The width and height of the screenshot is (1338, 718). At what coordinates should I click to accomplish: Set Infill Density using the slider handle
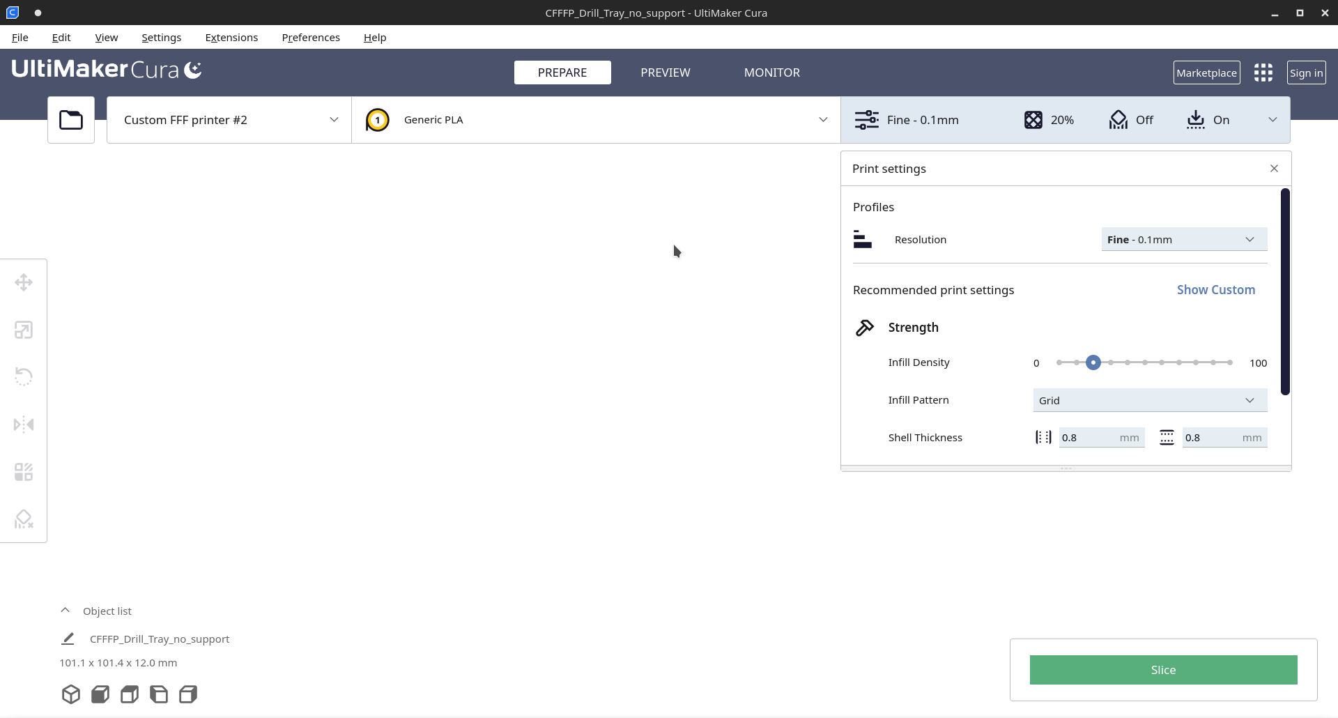1093,362
